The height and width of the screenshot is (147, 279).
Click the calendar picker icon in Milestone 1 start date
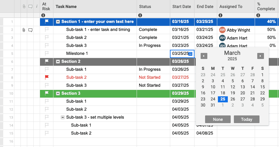click(x=190, y=54)
